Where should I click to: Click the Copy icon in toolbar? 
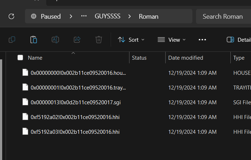pyautogui.click(x=12, y=40)
